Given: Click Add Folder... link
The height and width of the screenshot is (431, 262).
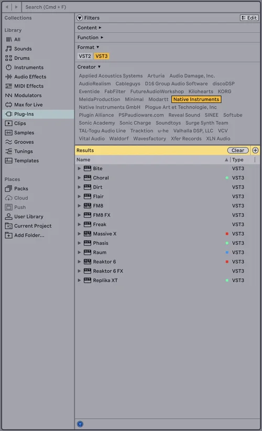Looking at the screenshot, I should click(29, 235).
